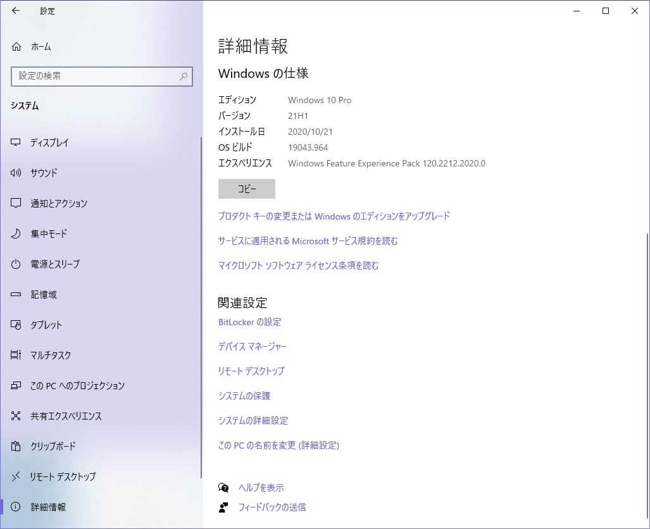Focus the 設定の検索 search field
650x529 pixels.
101,77
